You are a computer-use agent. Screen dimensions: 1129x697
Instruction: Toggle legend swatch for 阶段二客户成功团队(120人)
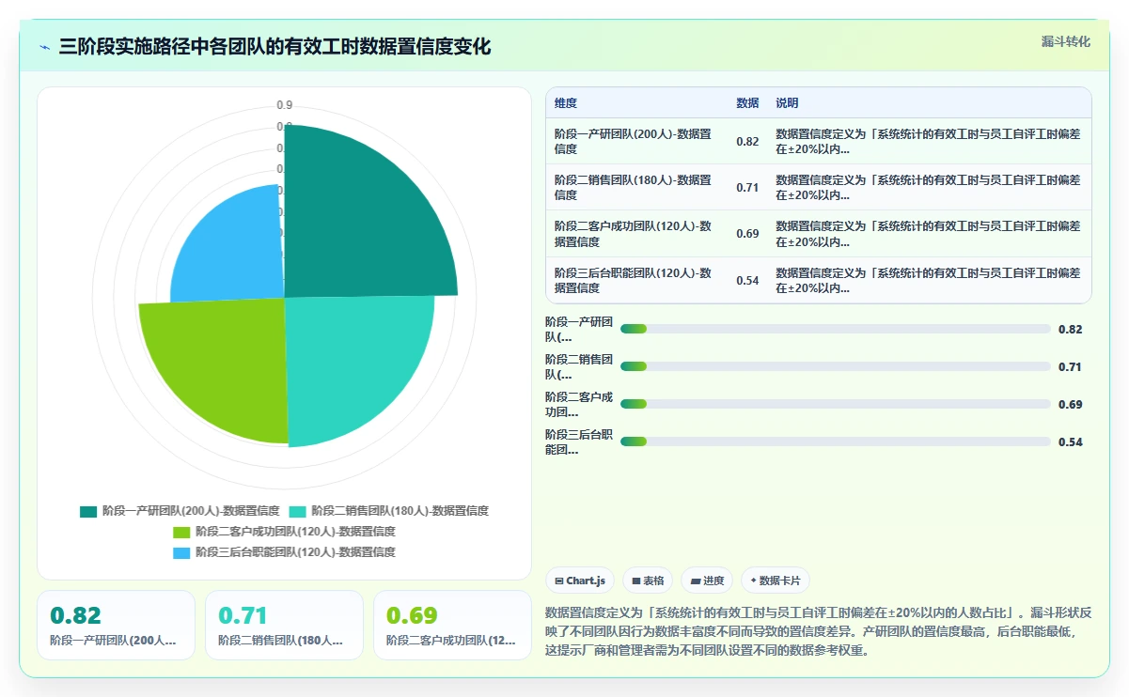181,532
